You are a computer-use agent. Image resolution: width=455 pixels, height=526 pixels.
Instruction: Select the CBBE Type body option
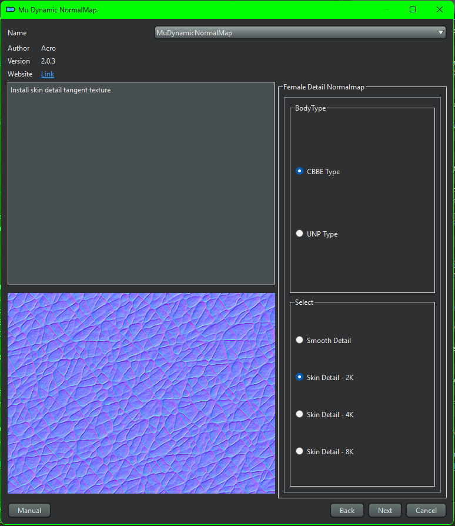click(317, 171)
